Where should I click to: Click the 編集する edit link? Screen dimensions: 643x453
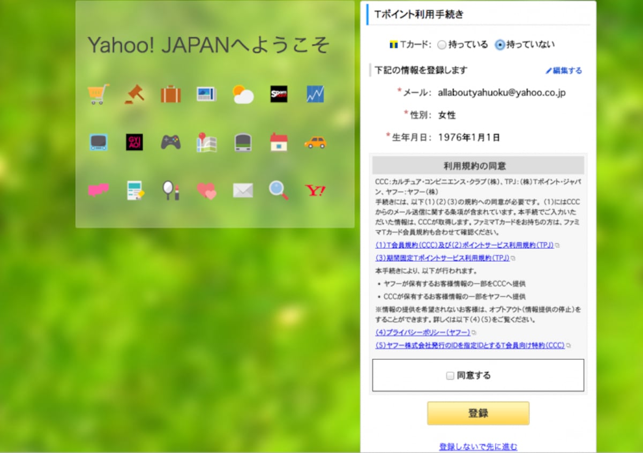[x=564, y=70]
